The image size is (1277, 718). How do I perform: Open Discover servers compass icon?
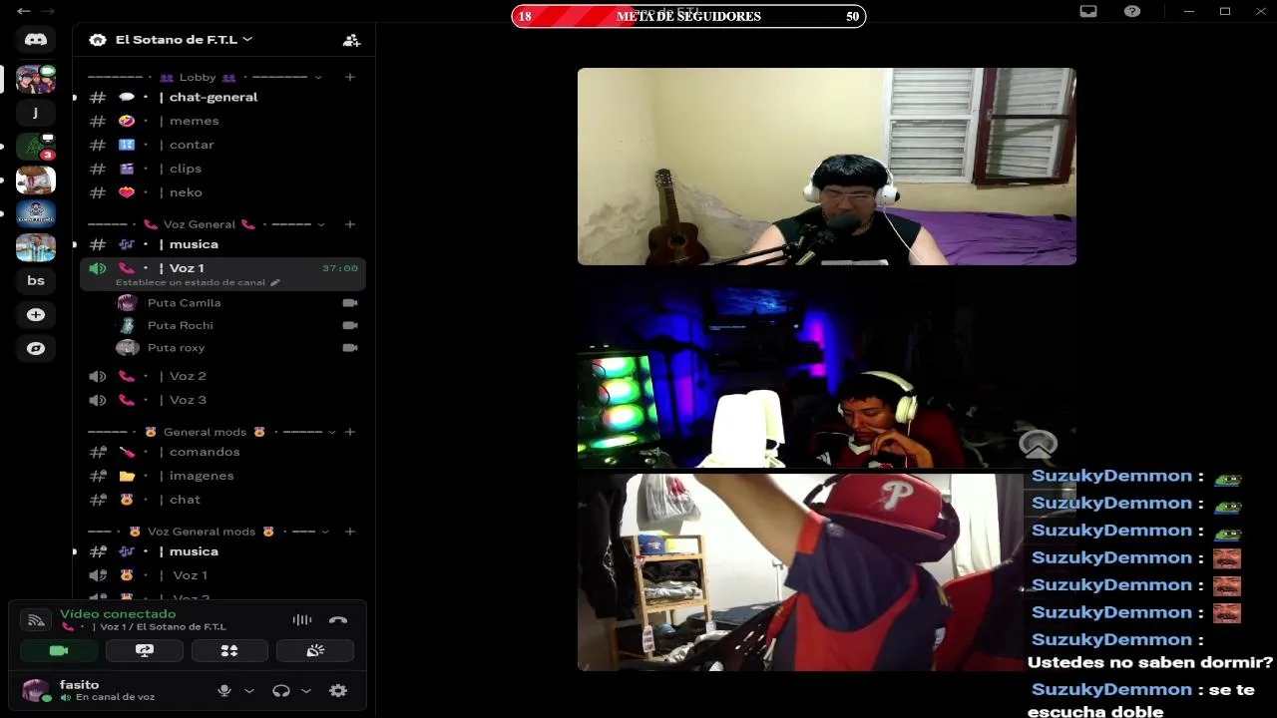point(36,348)
